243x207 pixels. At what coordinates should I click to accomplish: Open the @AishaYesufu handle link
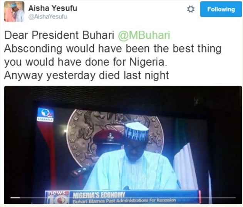[48, 17]
